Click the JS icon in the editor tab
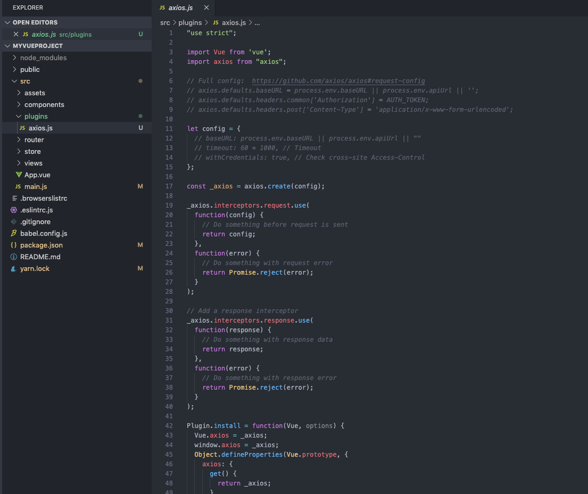The width and height of the screenshot is (588, 494). tap(162, 7)
